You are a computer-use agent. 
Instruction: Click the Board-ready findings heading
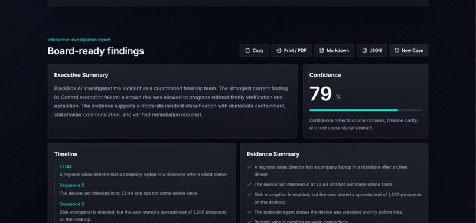pyautogui.click(x=96, y=51)
